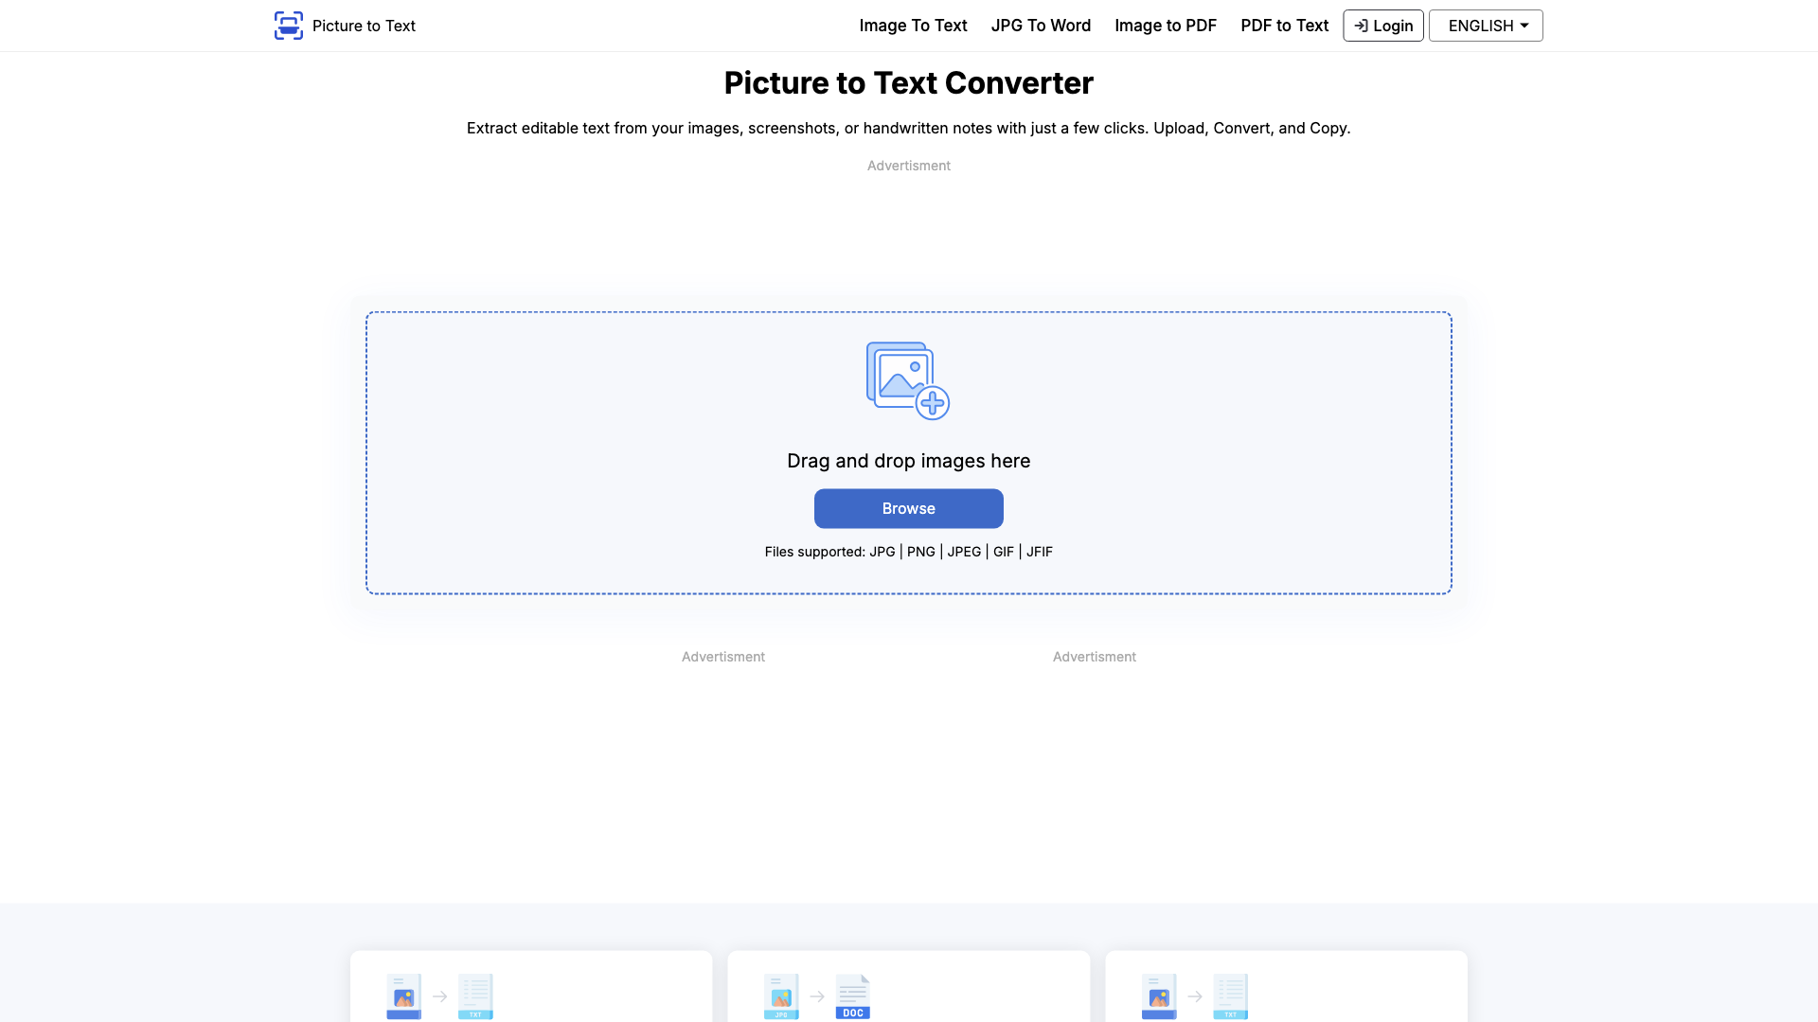
Task: Click the Picture to Text logo icon
Action: 289,25
